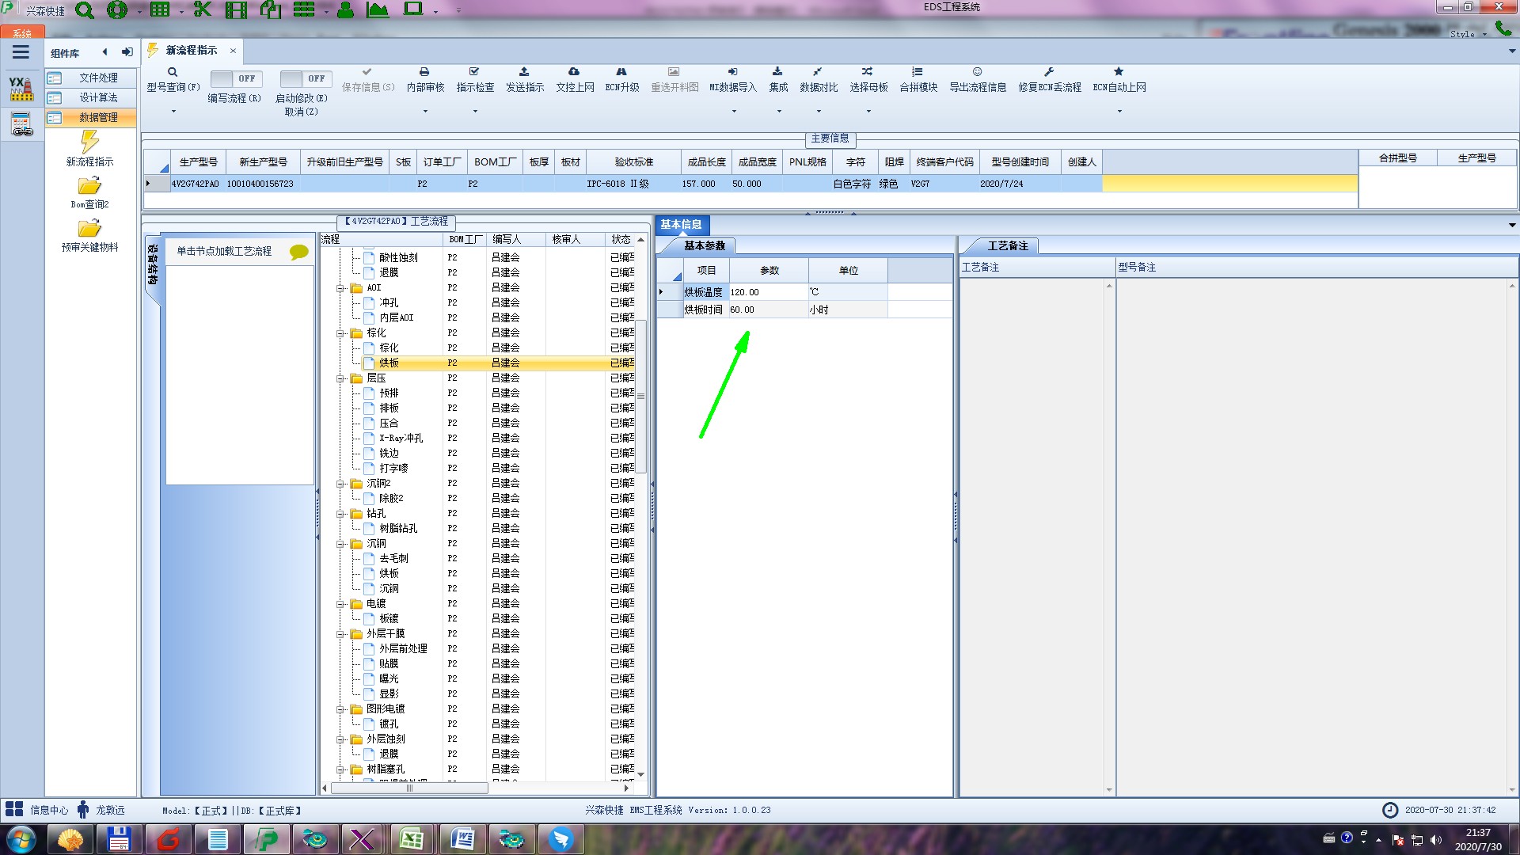Screen dimensions: 1520x855
Task: Click the ECN自动上网 star icon
Action: 1119,72
